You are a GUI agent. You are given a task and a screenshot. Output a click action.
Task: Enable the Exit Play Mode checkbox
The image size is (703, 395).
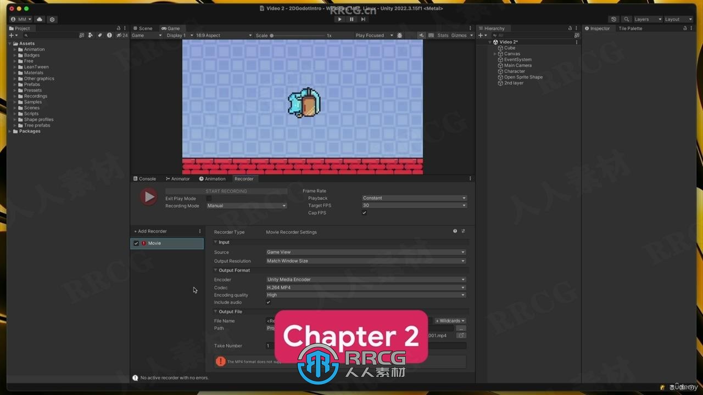[x=209, y=199]
